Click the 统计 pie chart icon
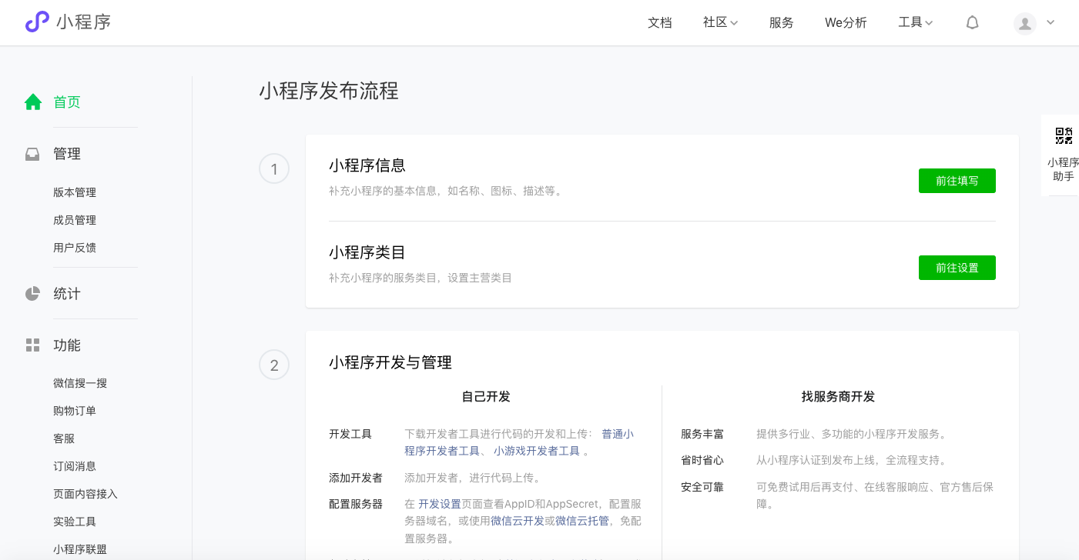 click(32, 294)
